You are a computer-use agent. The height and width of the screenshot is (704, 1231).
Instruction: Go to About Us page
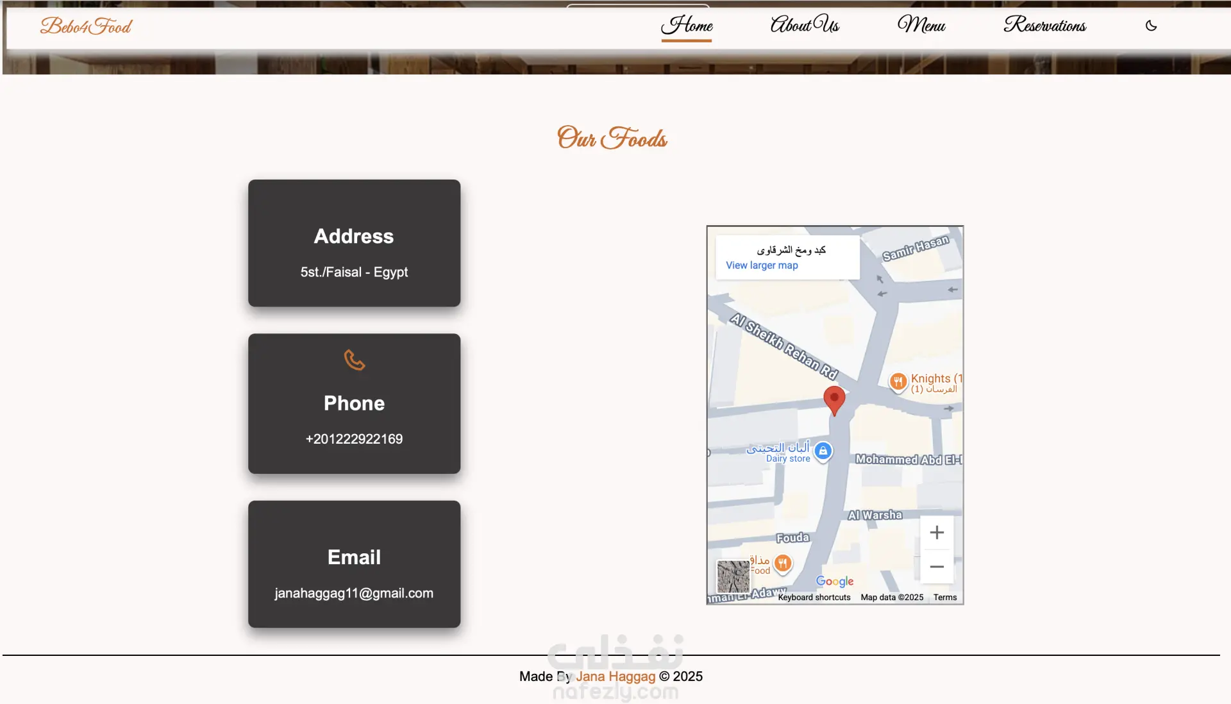click(x=805, y=26)
